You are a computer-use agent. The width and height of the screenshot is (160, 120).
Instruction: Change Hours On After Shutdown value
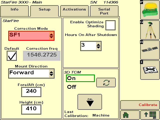coord(91,46)
